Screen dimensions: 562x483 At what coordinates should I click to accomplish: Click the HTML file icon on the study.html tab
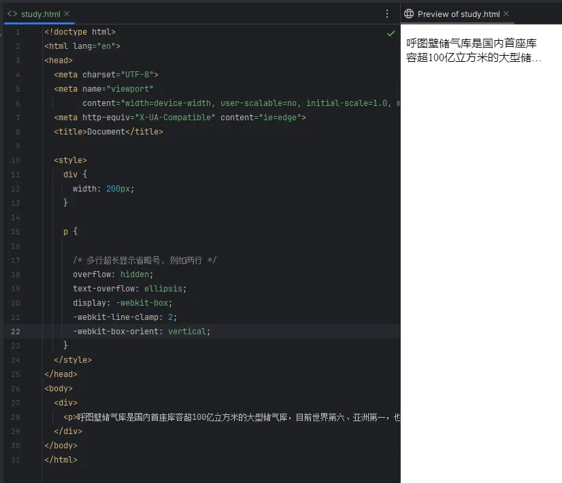pos(12,14)
